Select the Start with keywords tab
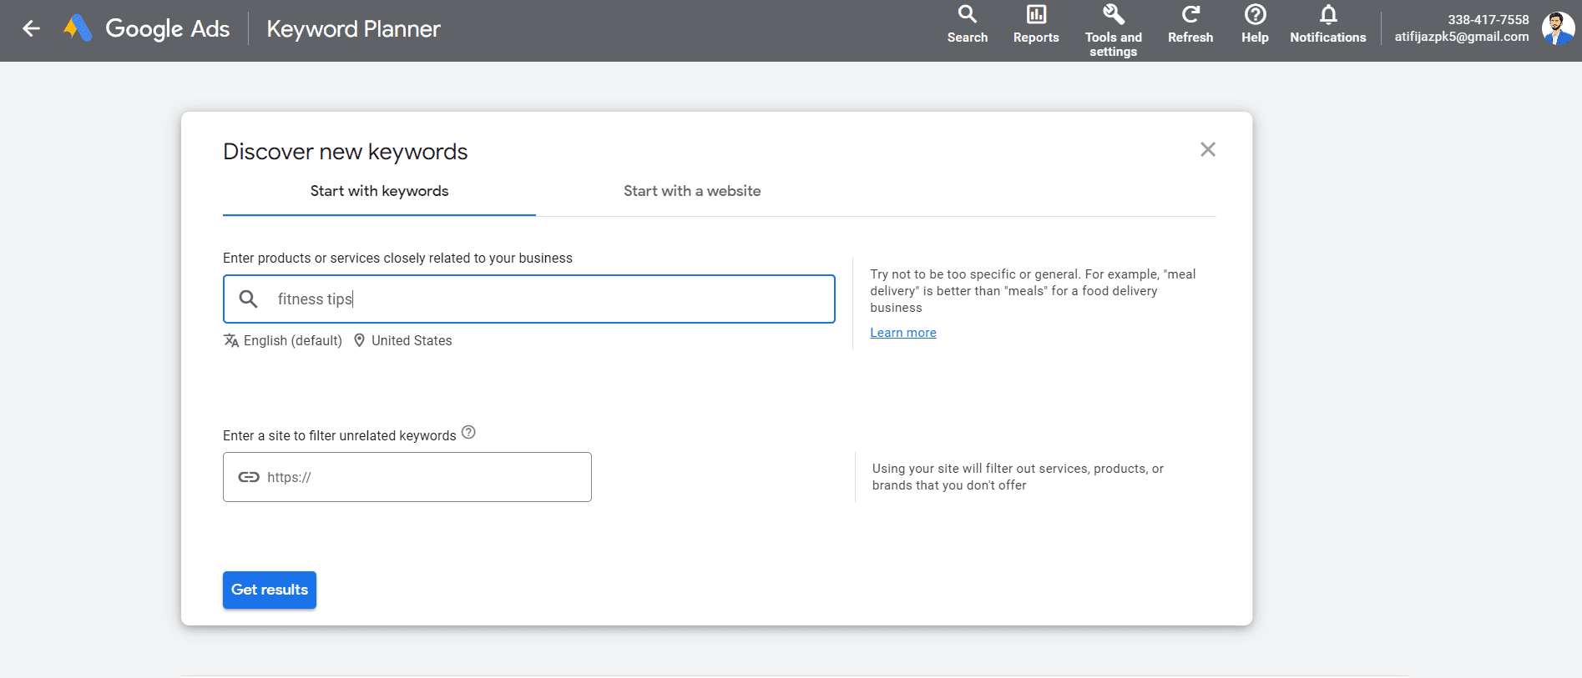 [x=379, y=191]
